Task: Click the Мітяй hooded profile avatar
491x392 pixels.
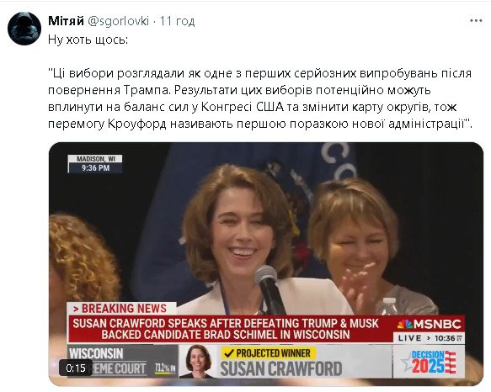Action: pyautogui.click(x=24, y=29)
